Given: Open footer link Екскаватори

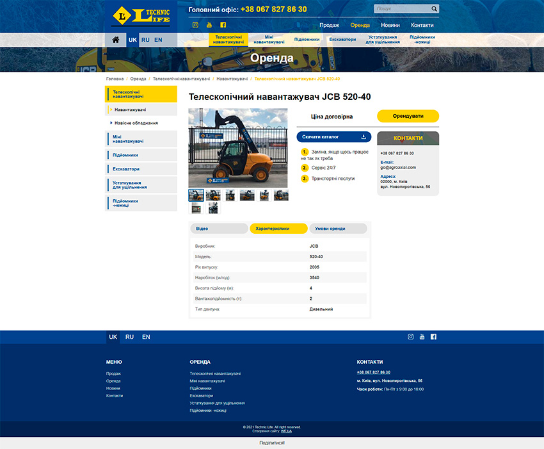Looking at the screenshot, I should click(201, 396).
